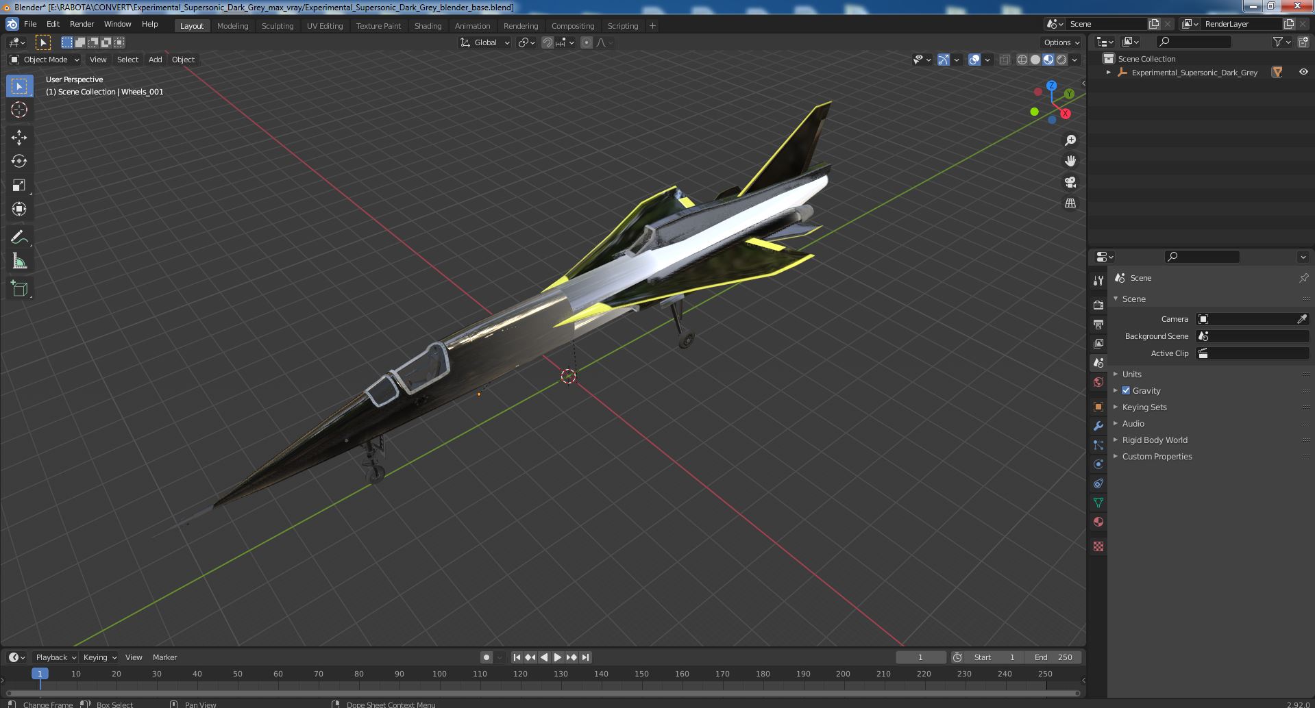This screenshot has height=708, width=1315.
Task: Open the Texture properties tab
Action: [x=1098, y=546]
